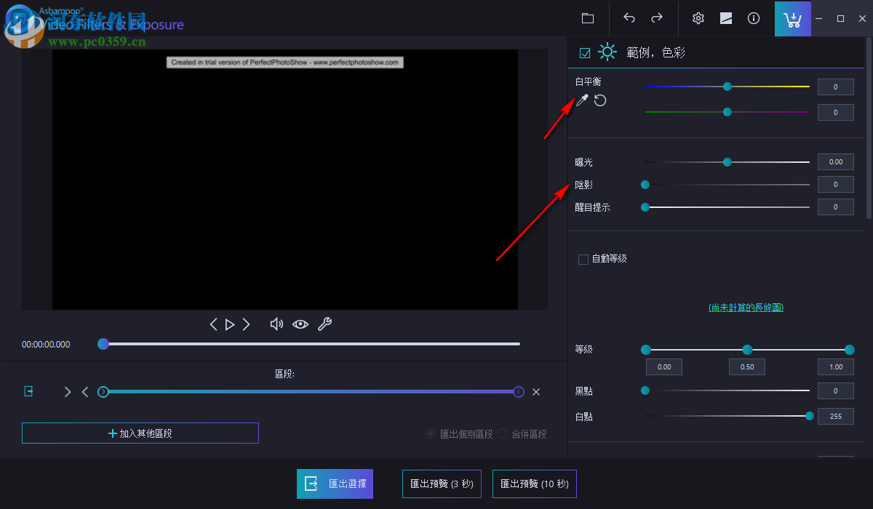Undo the last action
The image size is (873, 509).
629,18
